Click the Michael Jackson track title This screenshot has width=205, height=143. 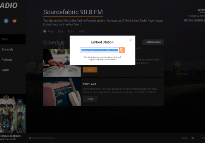(x=10, y=136)
